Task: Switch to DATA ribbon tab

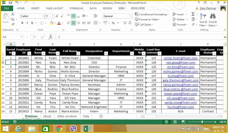Action: coord(93,8)
